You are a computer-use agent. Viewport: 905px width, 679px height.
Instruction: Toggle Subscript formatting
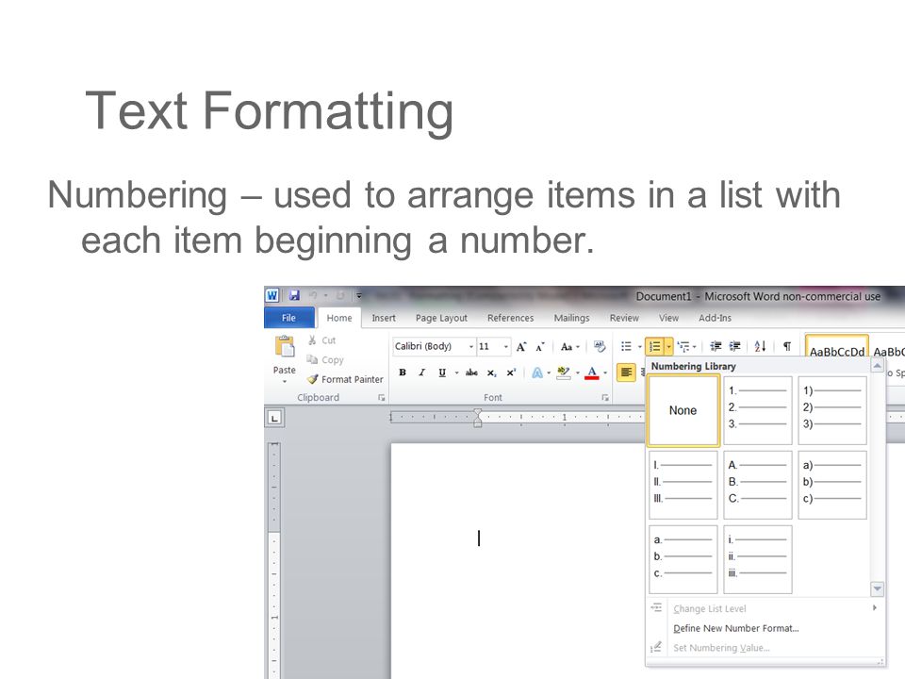491,373
